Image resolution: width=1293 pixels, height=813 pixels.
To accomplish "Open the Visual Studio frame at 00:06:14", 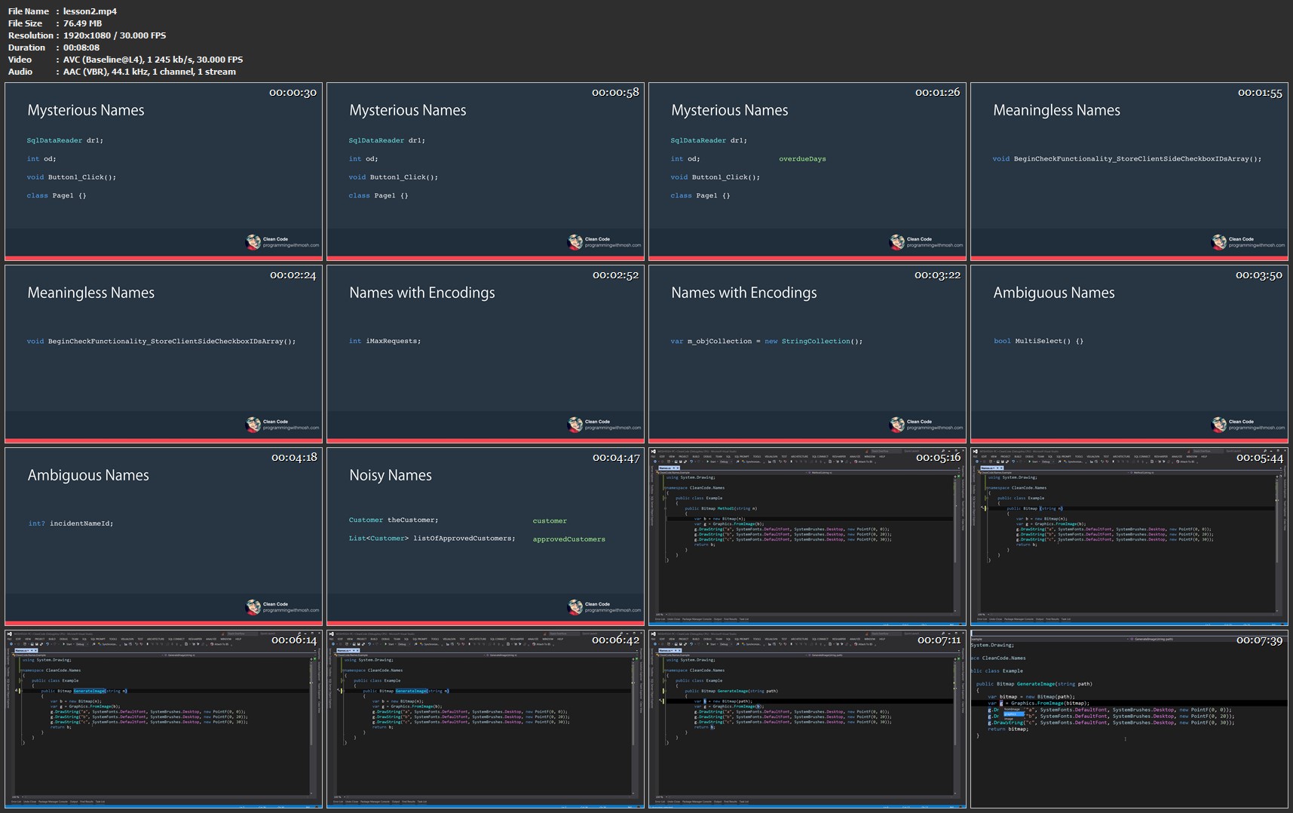I will [x=164, y=719].
